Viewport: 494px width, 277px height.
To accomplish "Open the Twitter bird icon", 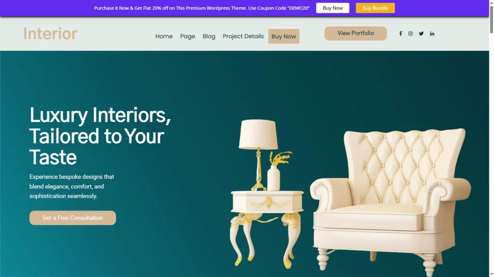I will click(421, 34).
